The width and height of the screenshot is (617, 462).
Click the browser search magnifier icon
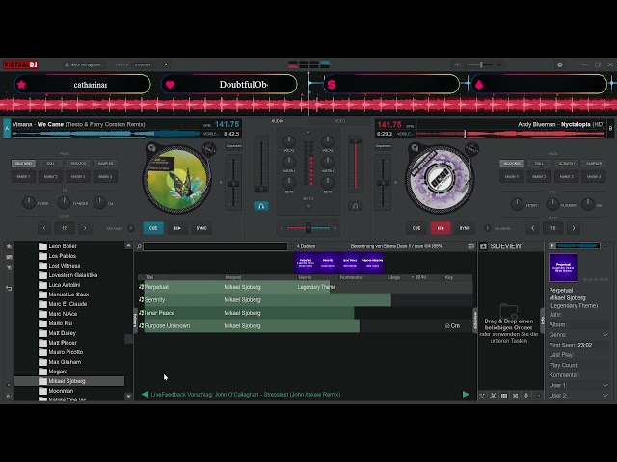[x=139, y=246]
